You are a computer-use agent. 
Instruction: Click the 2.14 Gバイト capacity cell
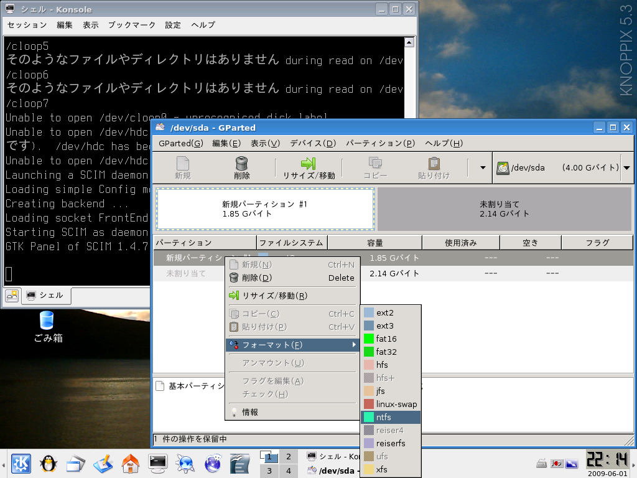click(x=394, y=273)
